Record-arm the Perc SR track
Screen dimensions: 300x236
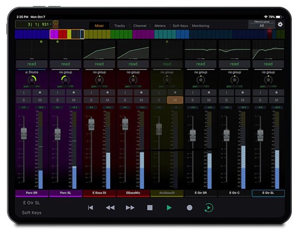point(40,93)
